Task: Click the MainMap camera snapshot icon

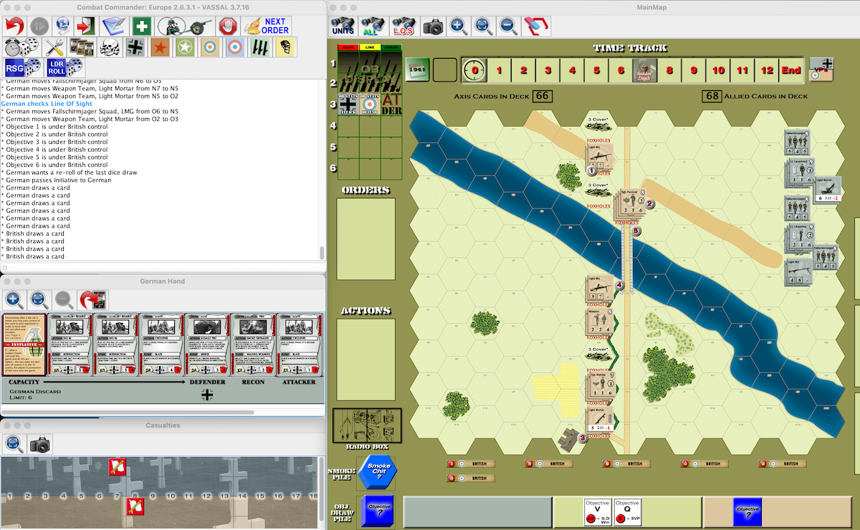Action: [x=433, y=26]
